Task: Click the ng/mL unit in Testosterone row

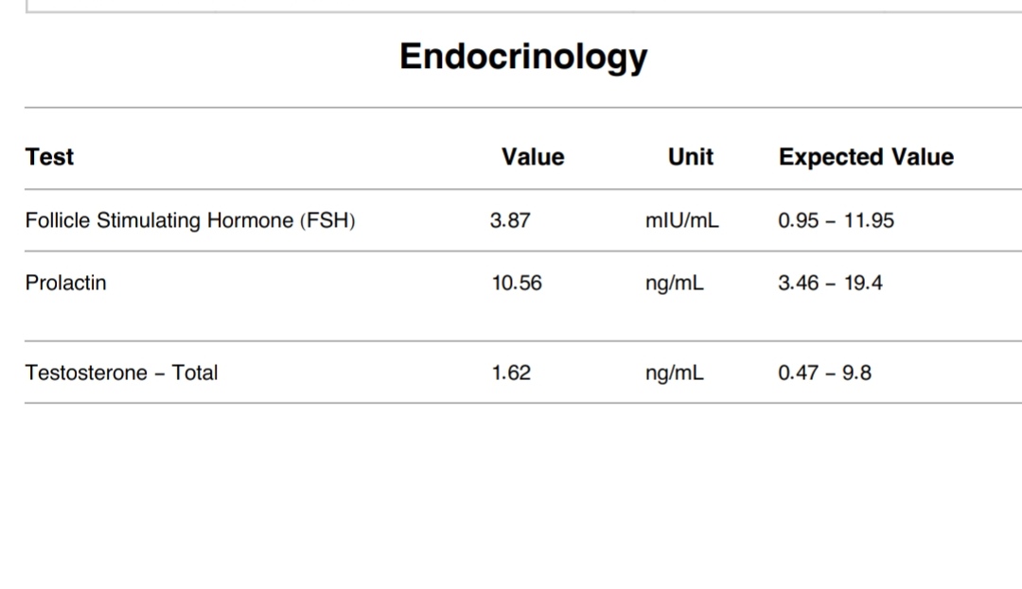Action: pyautogui.click(x=675, y=373)
